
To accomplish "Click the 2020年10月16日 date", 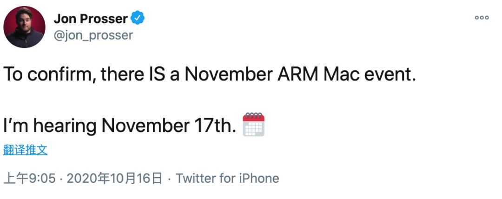I will pos(114,179).
